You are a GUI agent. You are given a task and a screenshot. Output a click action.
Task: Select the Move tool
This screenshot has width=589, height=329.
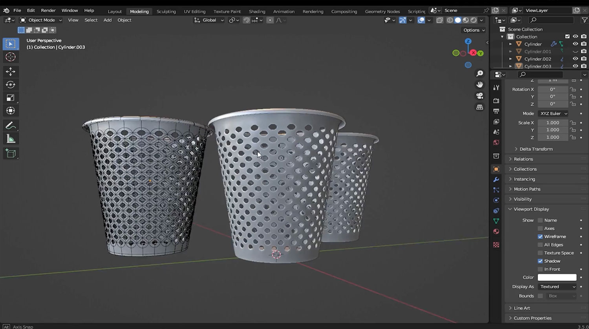[11, 71]
